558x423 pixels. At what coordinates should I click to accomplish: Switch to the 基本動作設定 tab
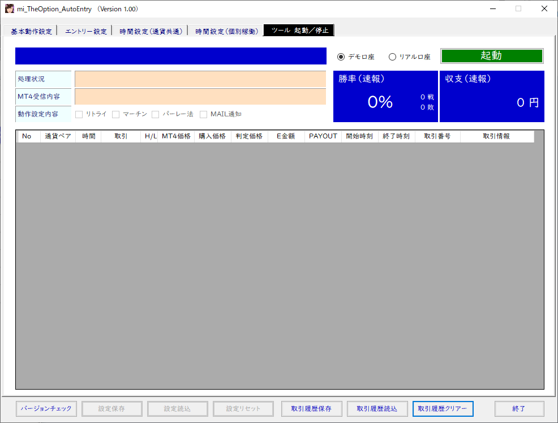31,31
